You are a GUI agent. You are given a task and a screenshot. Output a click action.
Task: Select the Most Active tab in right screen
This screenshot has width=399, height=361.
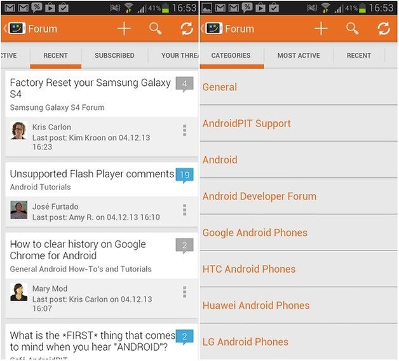(x=299, y=55)
